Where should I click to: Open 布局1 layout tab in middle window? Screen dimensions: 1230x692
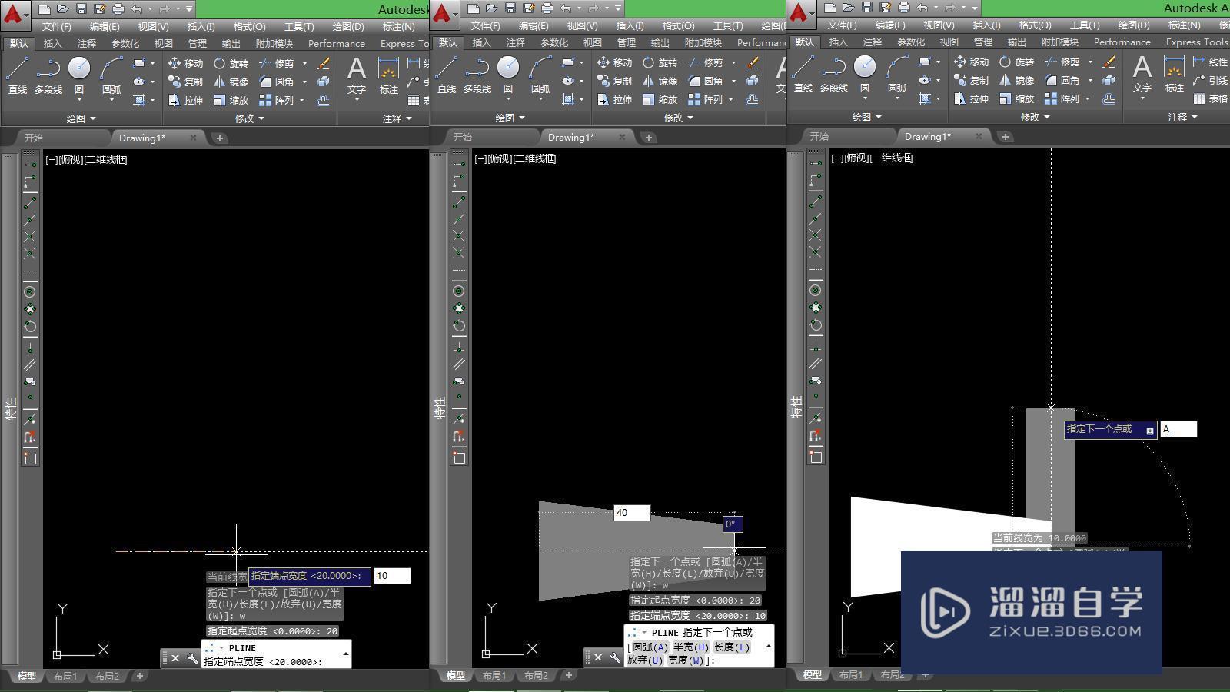(494, 676)
